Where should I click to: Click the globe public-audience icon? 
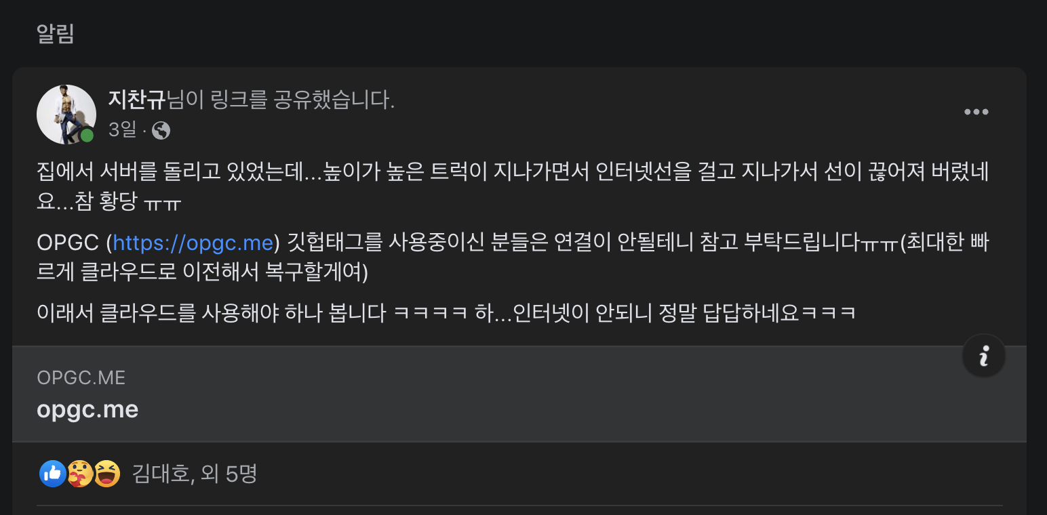161,130
